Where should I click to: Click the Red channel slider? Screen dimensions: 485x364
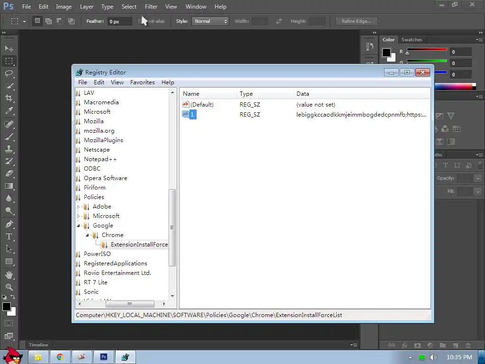pos(427,49)
